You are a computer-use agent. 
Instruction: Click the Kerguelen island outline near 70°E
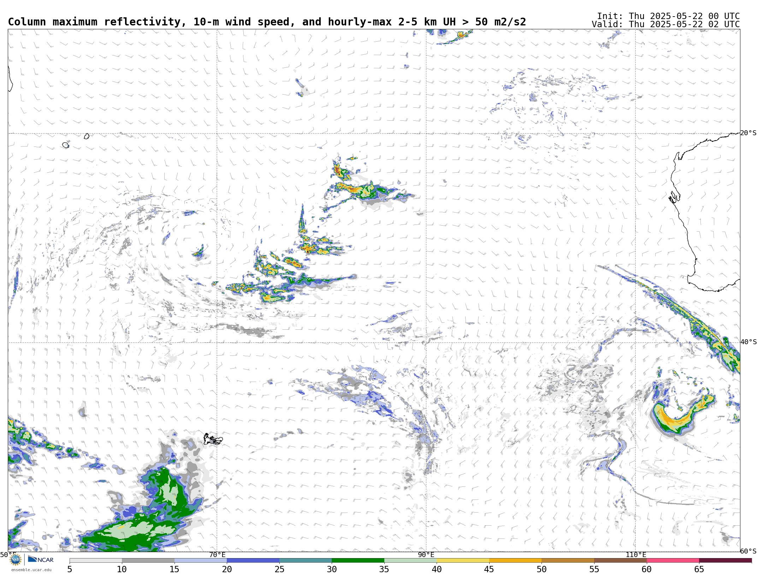(x=213, y=439)
